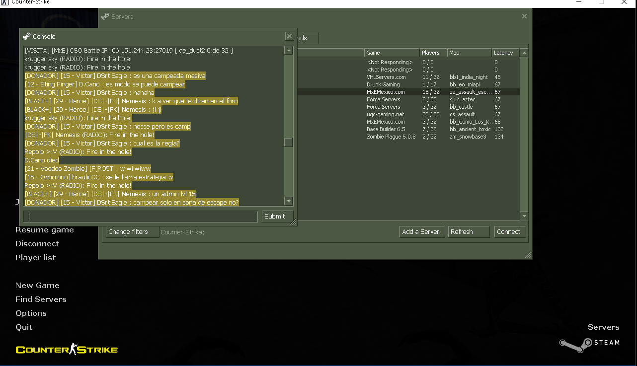
Task: Refresh the server list
Action: [469, 232]
